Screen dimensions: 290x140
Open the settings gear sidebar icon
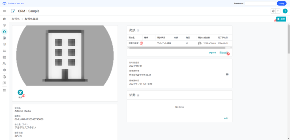tap(5, 70)
